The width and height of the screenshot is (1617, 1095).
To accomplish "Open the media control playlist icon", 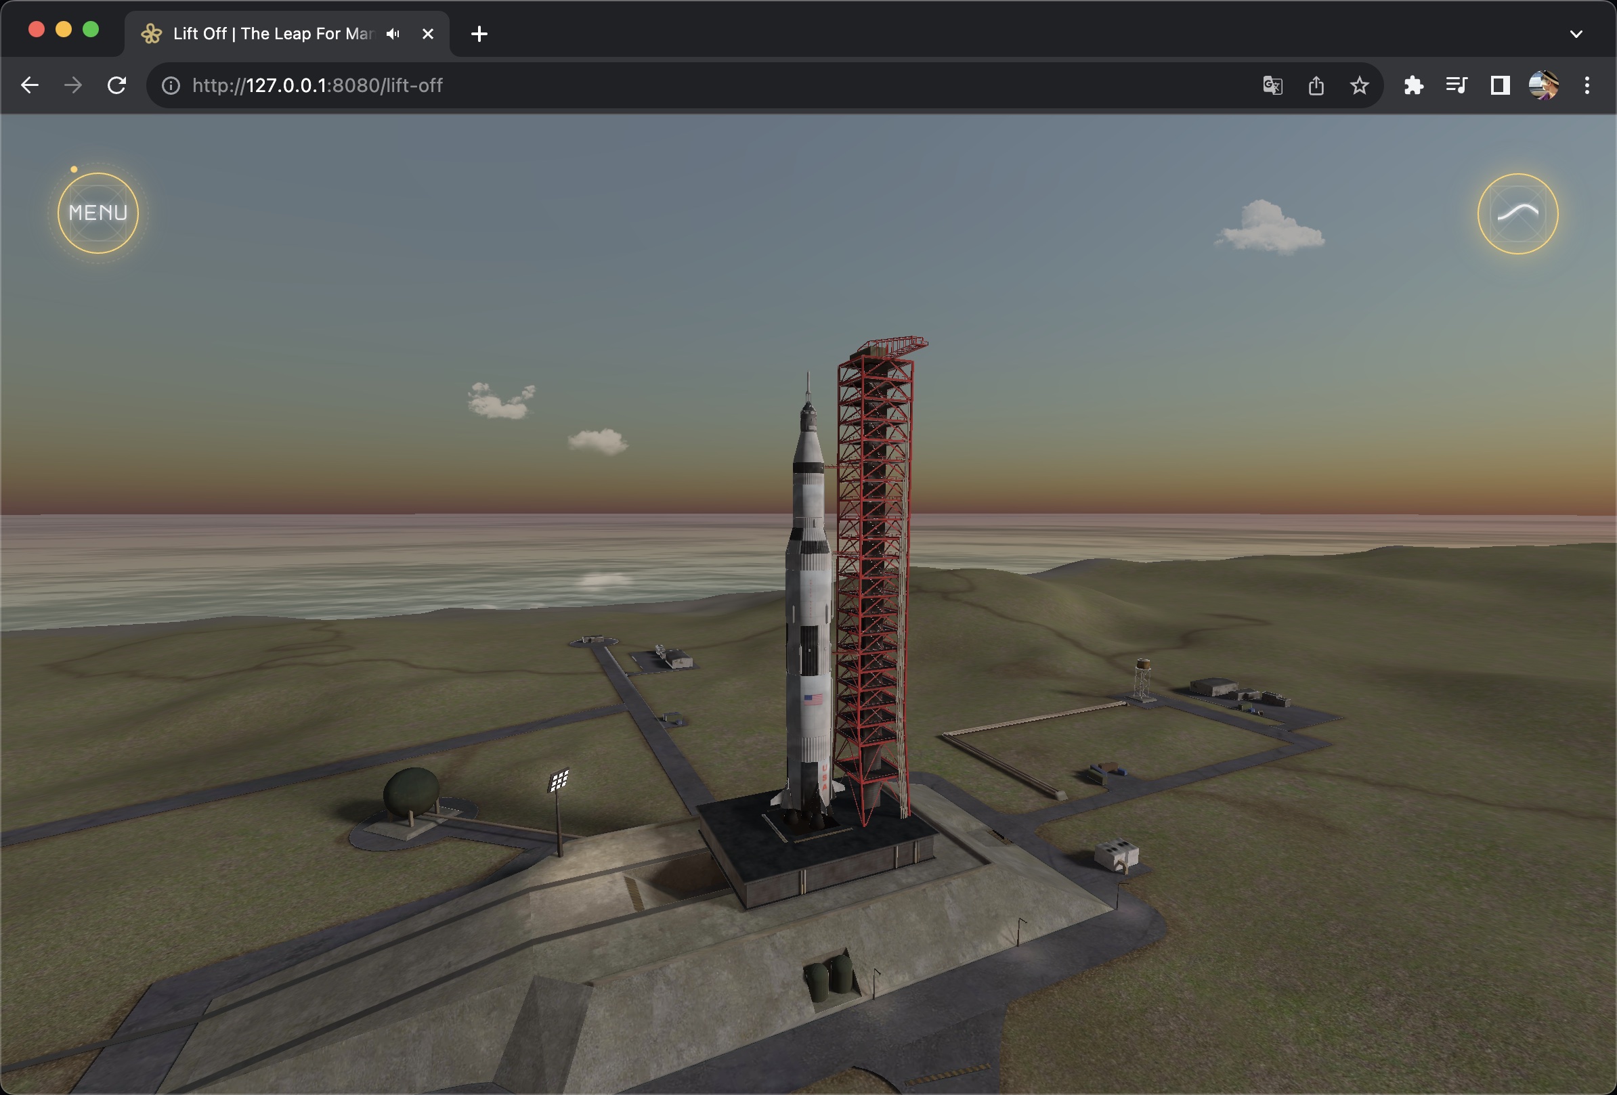I will tap(1457, 85).
